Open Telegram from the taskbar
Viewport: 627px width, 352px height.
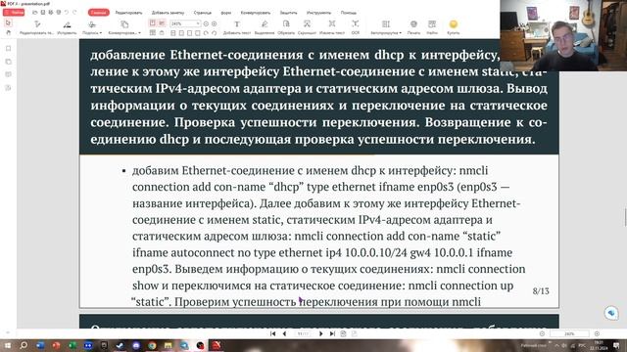[184, 345]
